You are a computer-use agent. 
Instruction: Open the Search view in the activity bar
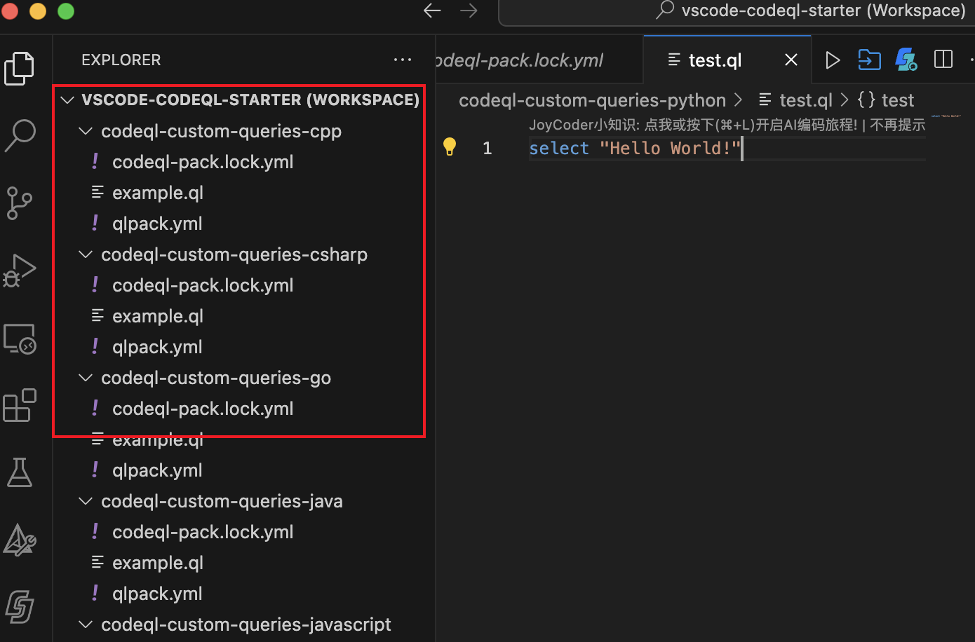(x=20, y=135)
